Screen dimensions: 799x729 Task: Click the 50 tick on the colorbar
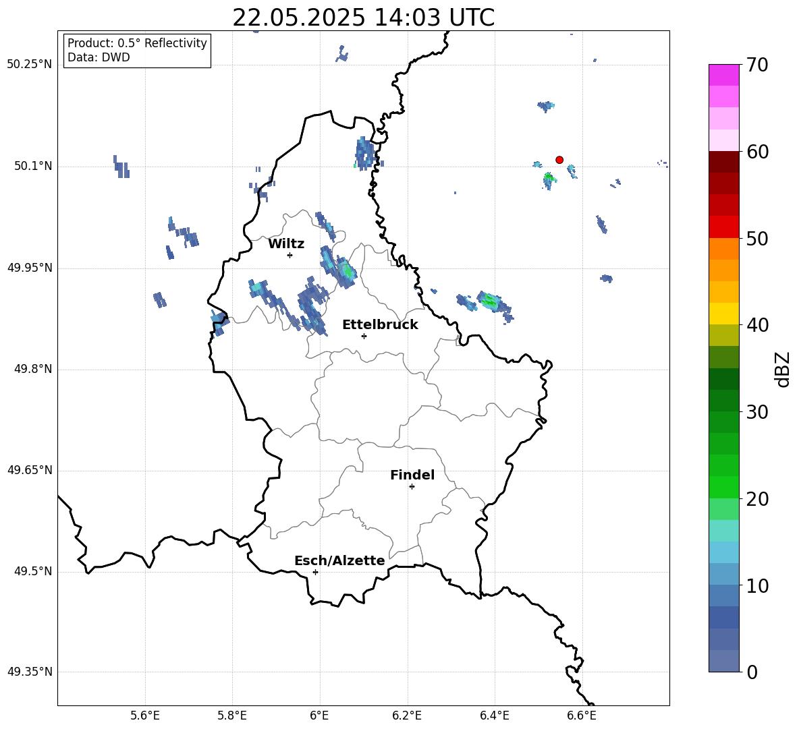(x=757, y=238)
